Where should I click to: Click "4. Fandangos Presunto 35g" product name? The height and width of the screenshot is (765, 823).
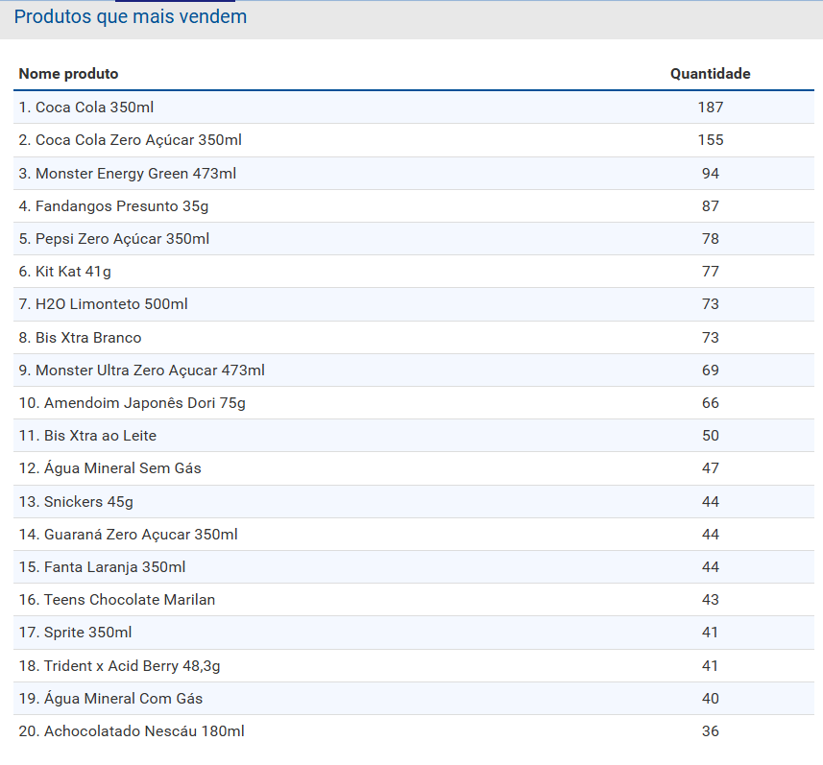(x=113, y=206)
